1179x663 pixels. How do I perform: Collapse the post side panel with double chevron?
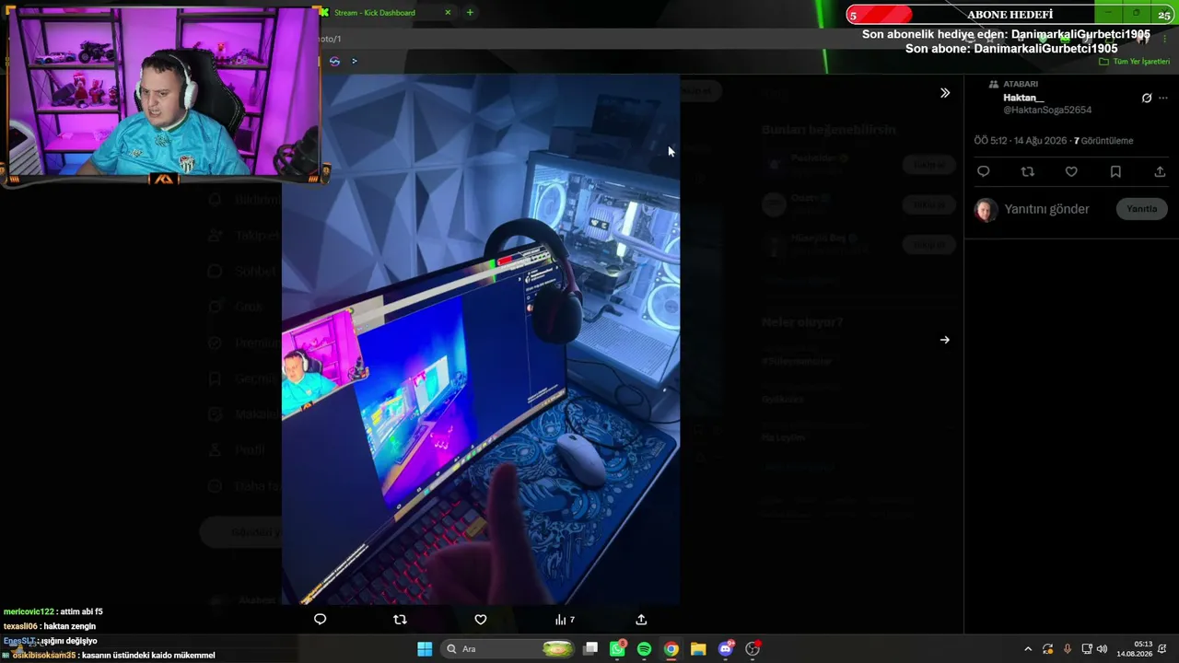[945, 93]
